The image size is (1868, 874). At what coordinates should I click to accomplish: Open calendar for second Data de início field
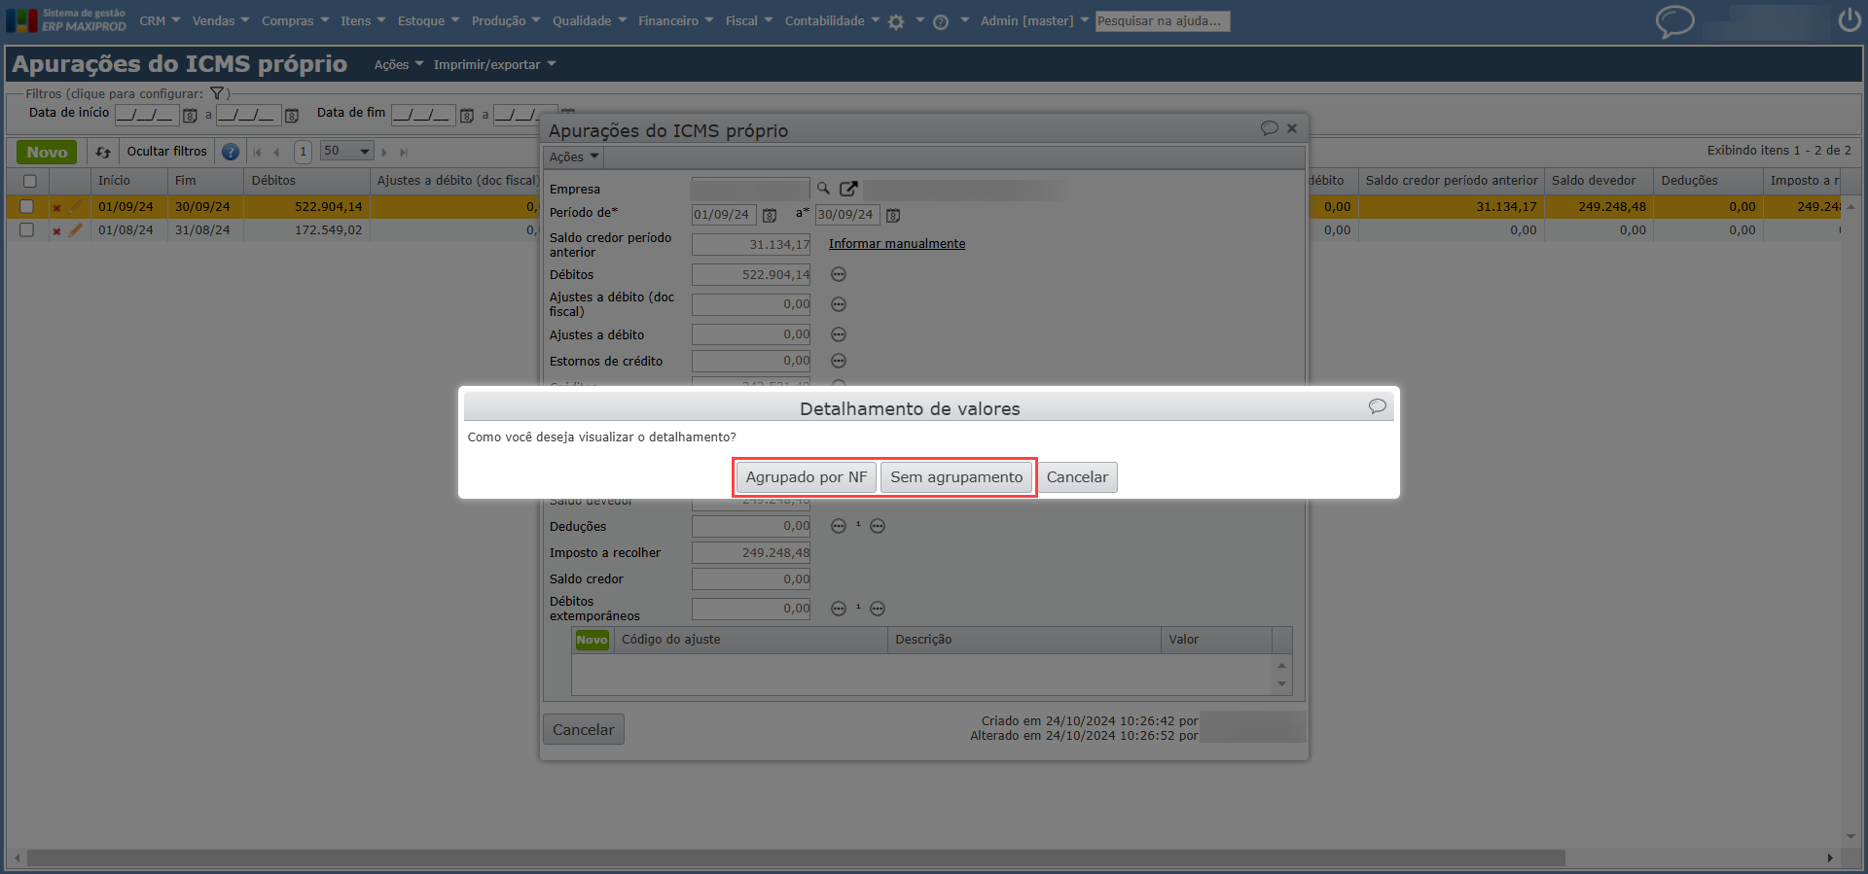tap(291, 116)
